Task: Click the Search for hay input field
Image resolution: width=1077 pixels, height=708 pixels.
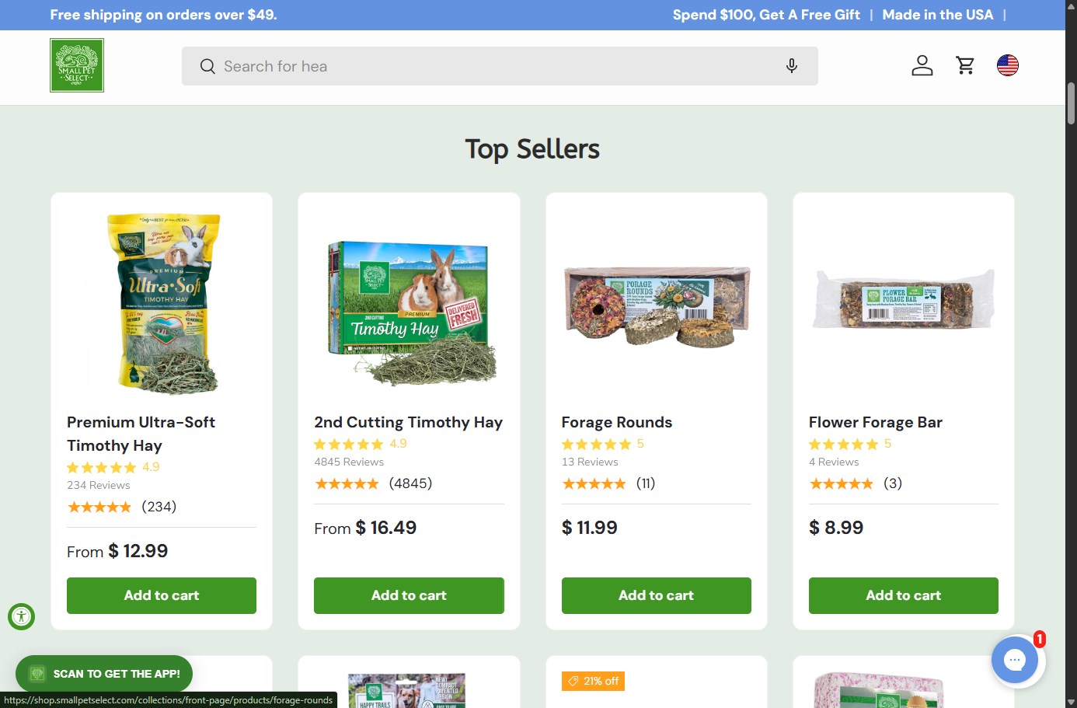Action: pos(500,66)
